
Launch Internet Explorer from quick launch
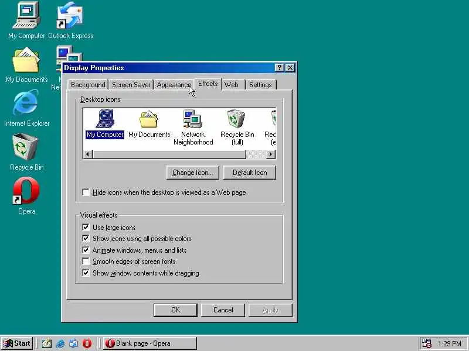[60, 343]
